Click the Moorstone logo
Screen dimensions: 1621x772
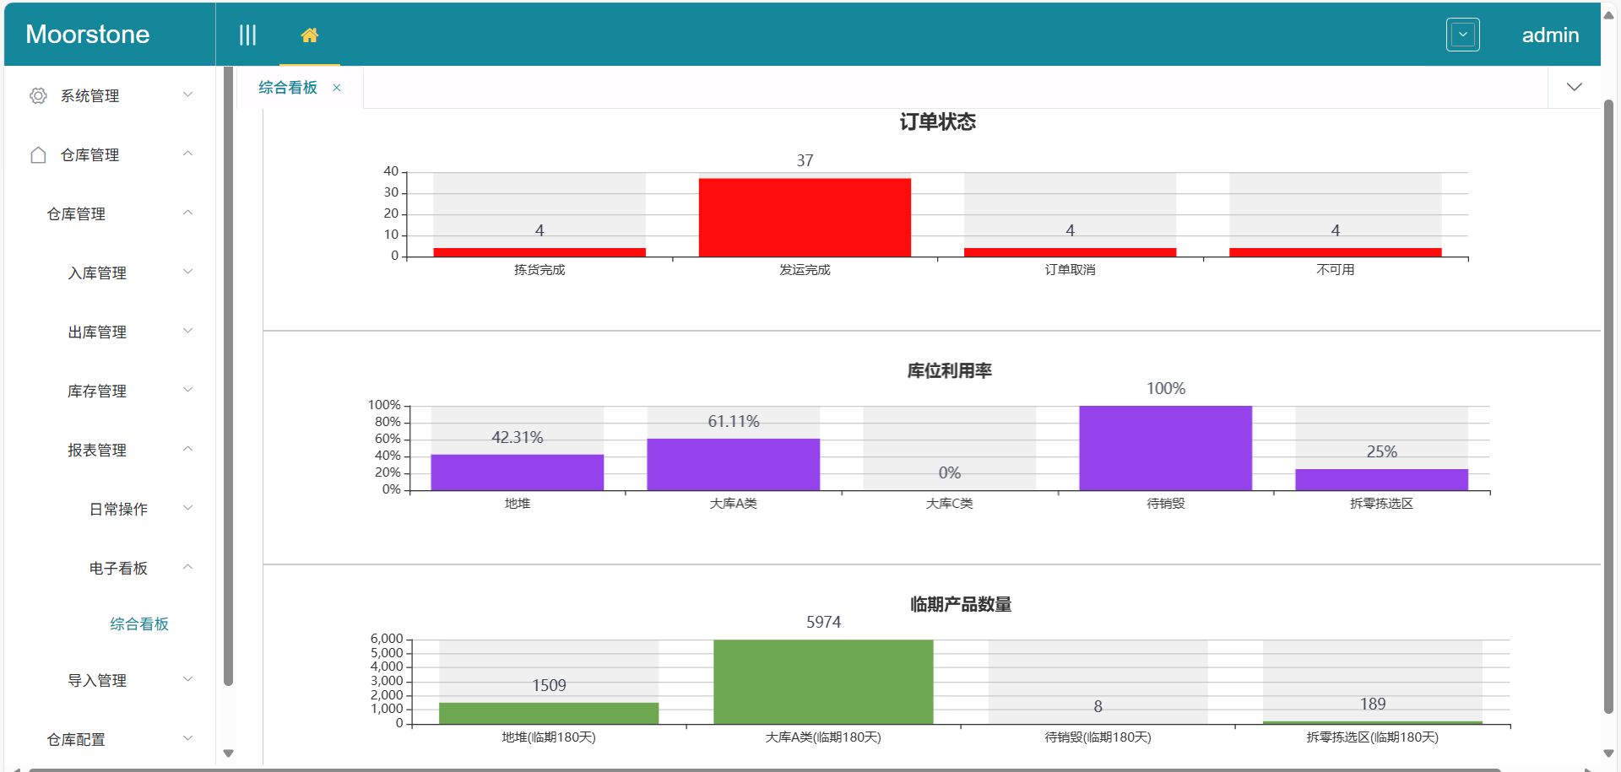point(87,35)
